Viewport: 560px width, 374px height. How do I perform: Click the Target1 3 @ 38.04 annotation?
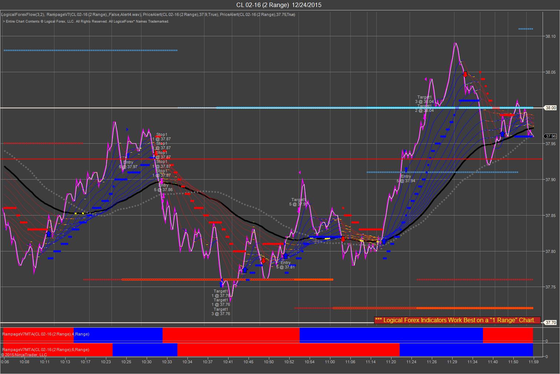(x=424, y=99)
